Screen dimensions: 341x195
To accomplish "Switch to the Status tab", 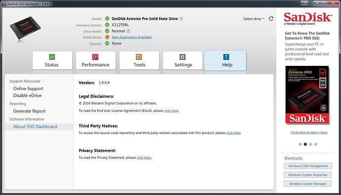I will point(52,60).
